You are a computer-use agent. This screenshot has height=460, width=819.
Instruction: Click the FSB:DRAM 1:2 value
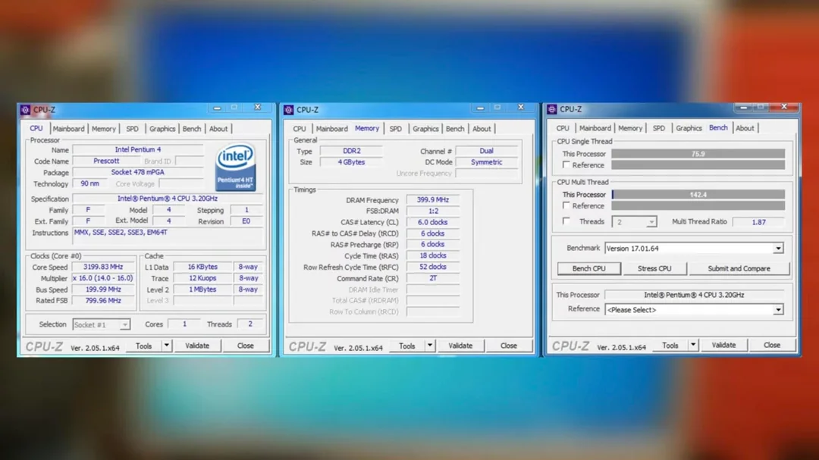(433, 211)
